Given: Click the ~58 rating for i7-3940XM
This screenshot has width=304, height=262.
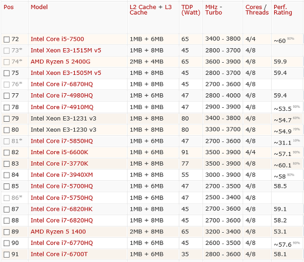Looking at the screenshot, I should coord(280,177).
